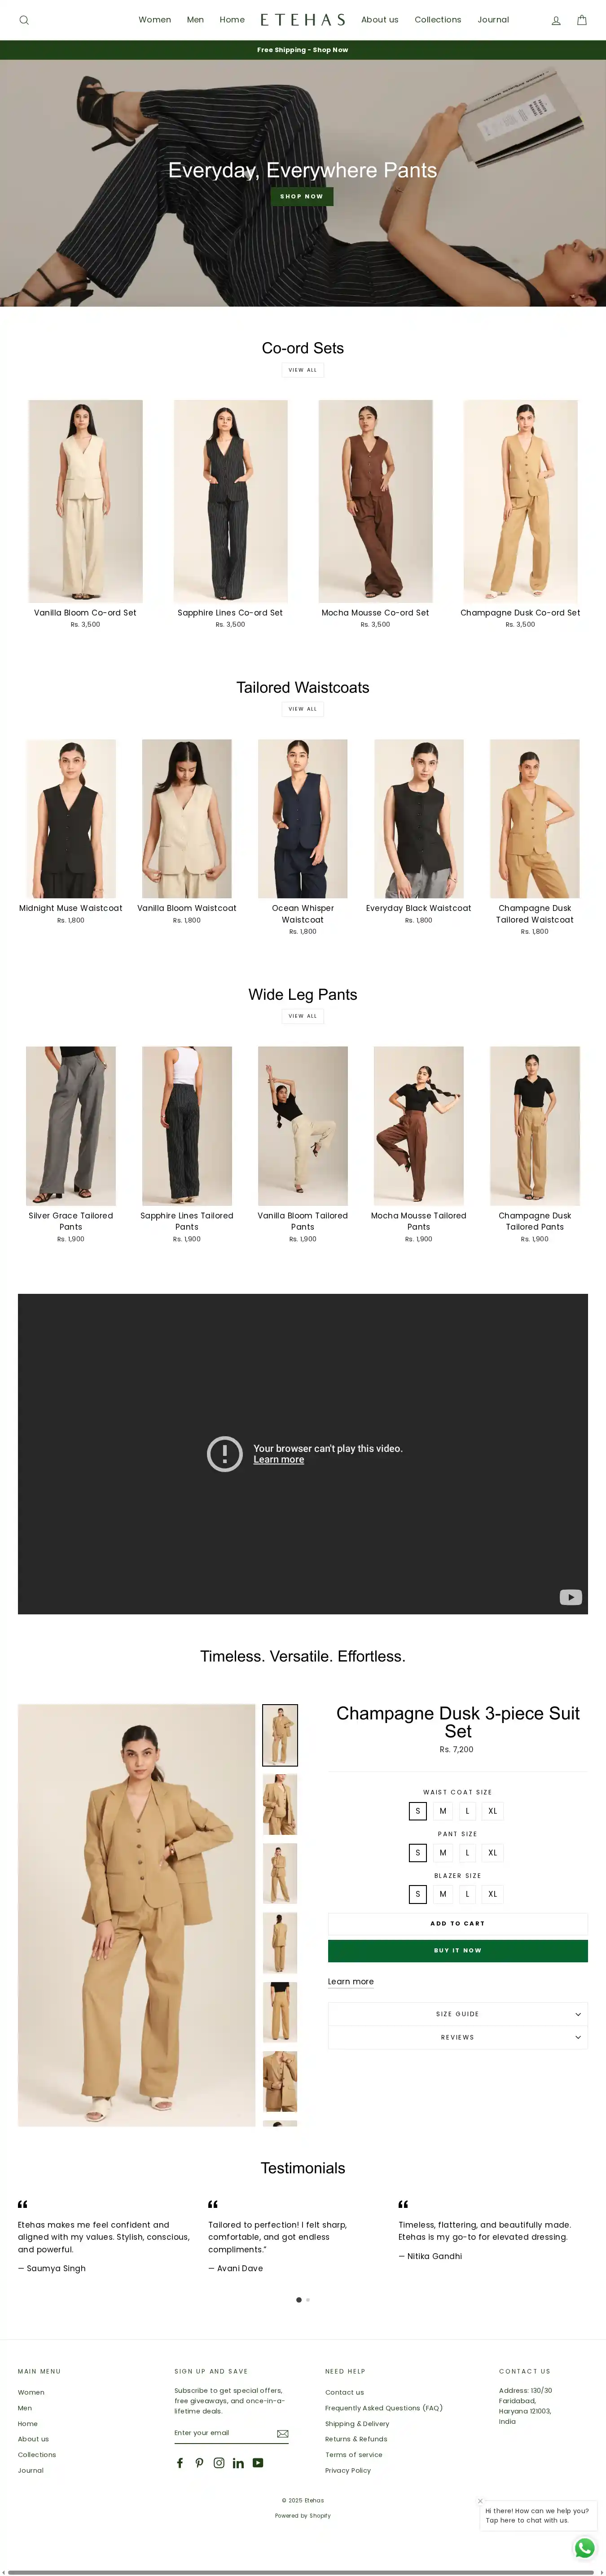
Task: Open the Instagram icon in footer
Action: 219,2462
